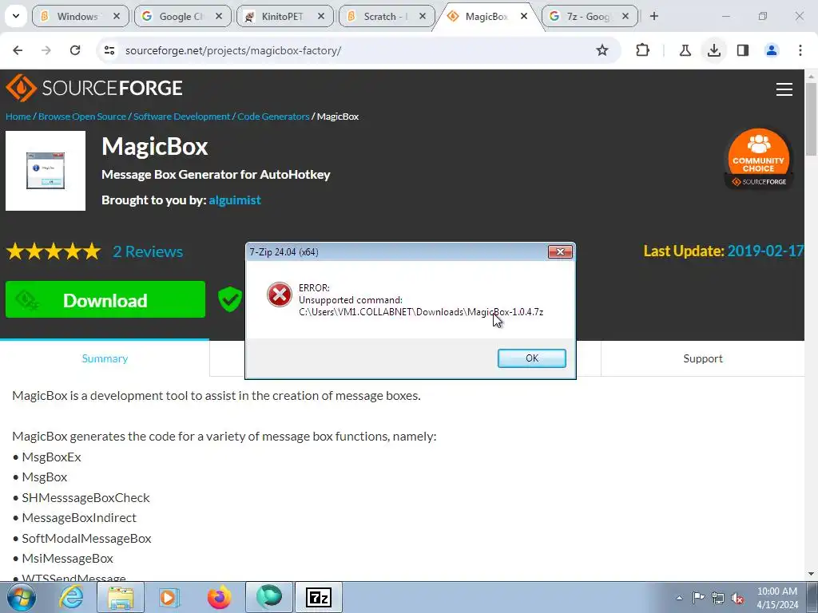Image resolution: width=818 pixels, height=613 pixels.
Task: Open the Chrome profile icon
Action: click(772, 50)
